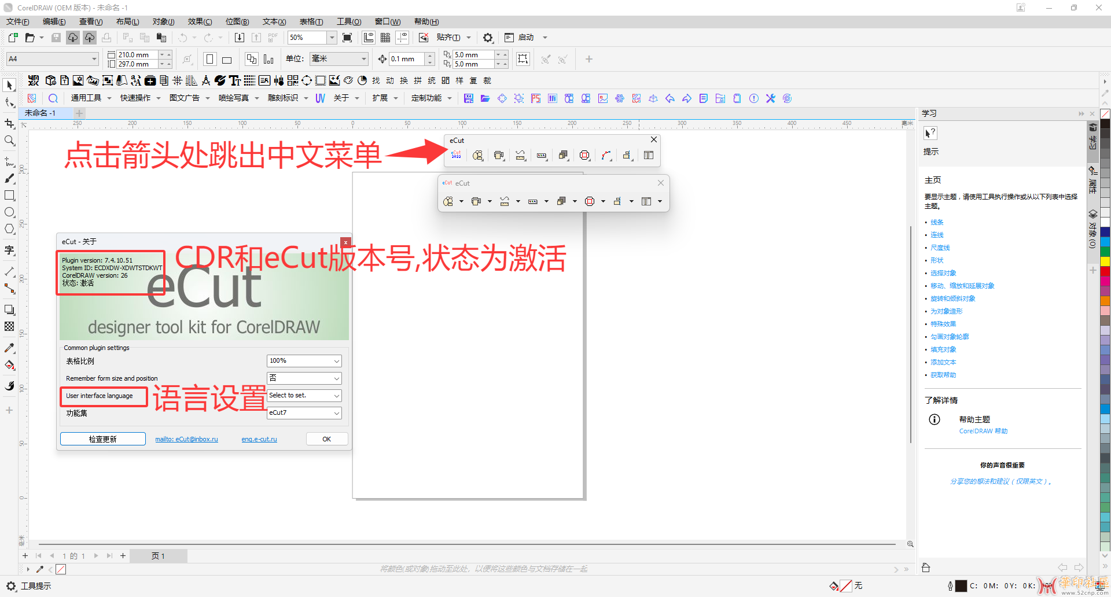Click the eCut 2022 logo icon
This screenshot has width=1111, height=597.
pos(456,155)
